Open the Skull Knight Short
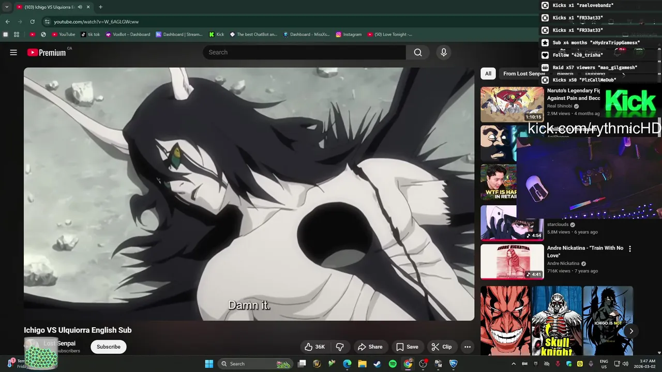This screenshot has width=662, height=372. [x=556, y=321]
